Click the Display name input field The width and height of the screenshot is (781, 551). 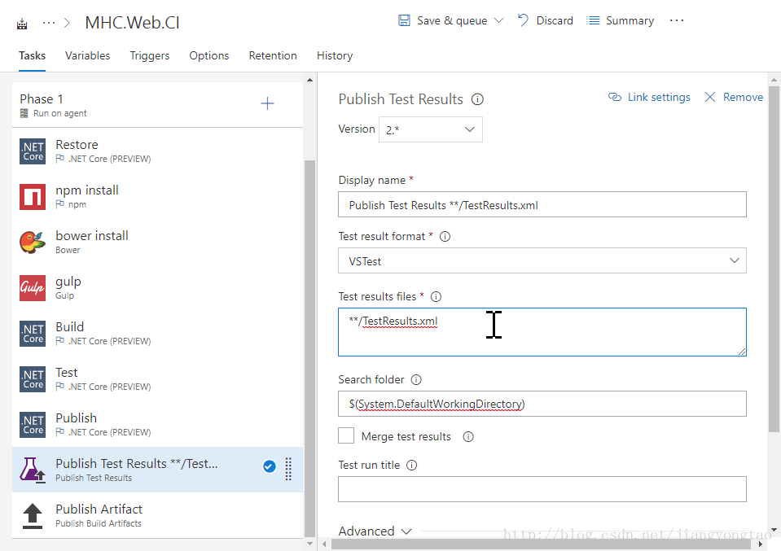(x=542, y=204)
